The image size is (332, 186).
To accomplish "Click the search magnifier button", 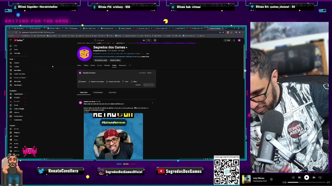I will point(149,40).
